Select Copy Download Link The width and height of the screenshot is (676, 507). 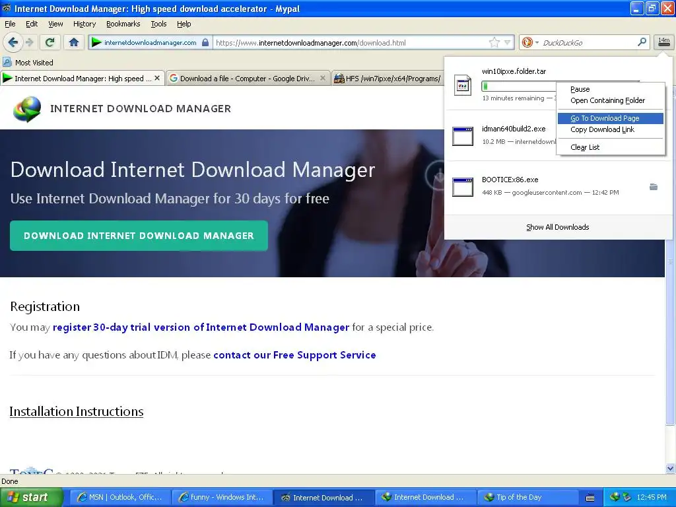pyautogui.click(x=611, y=129)
